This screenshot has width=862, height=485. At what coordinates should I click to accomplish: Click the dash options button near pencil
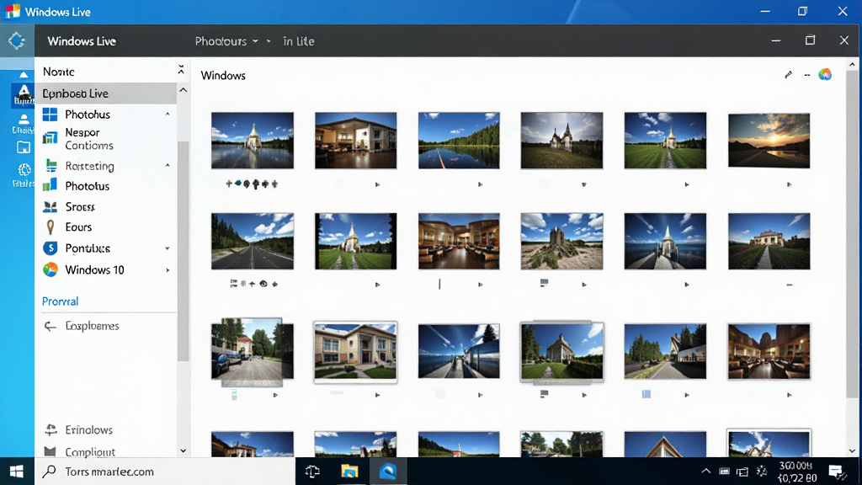coord(807,75)
